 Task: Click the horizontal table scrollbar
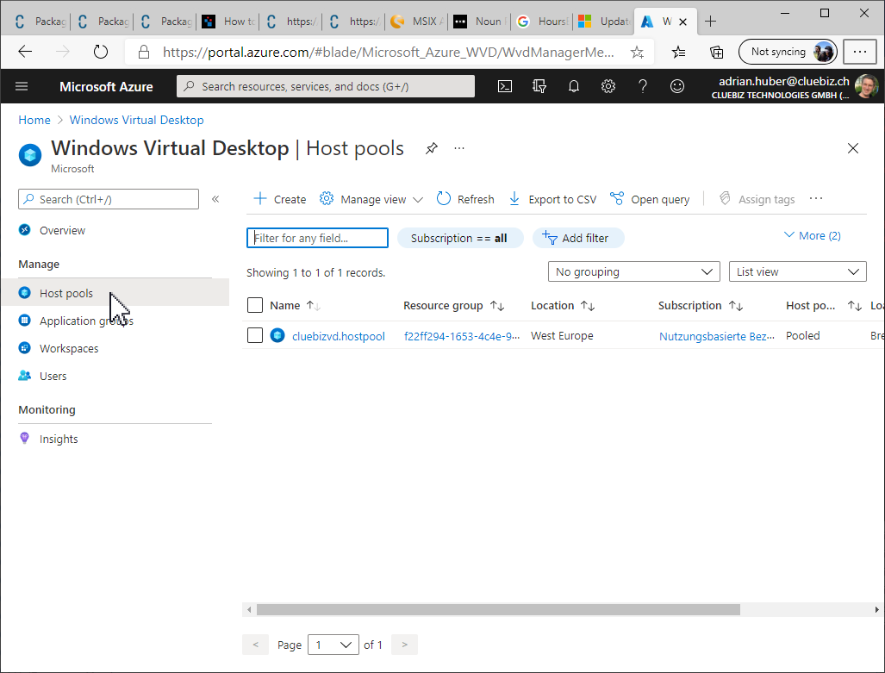click(498, 610)
